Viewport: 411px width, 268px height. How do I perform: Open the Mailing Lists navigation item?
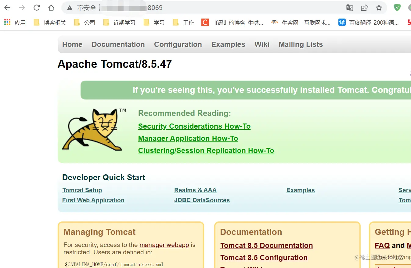[301, 44]
